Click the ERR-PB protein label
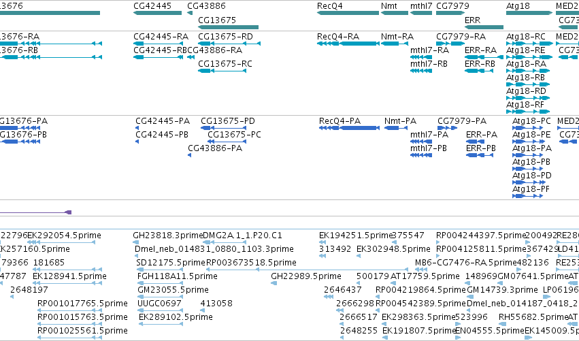Viewport: 579px width, 341px height. tap(481, 148)
